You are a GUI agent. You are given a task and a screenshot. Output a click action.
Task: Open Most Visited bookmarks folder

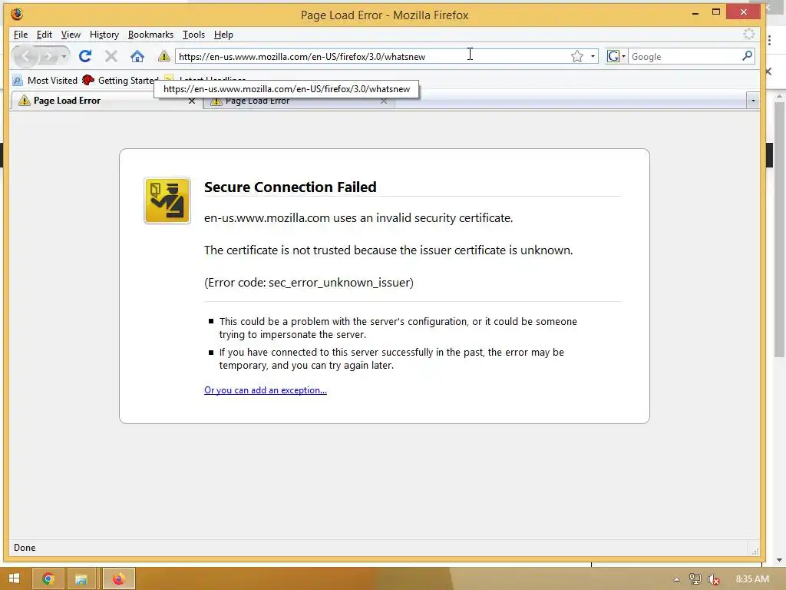[45, 80]
